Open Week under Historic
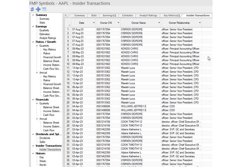Screen dimensions: 241x167 click(43, 161)
